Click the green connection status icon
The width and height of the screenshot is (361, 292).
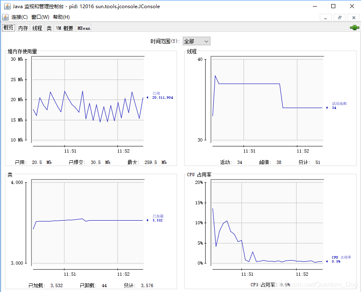(354, 28)
